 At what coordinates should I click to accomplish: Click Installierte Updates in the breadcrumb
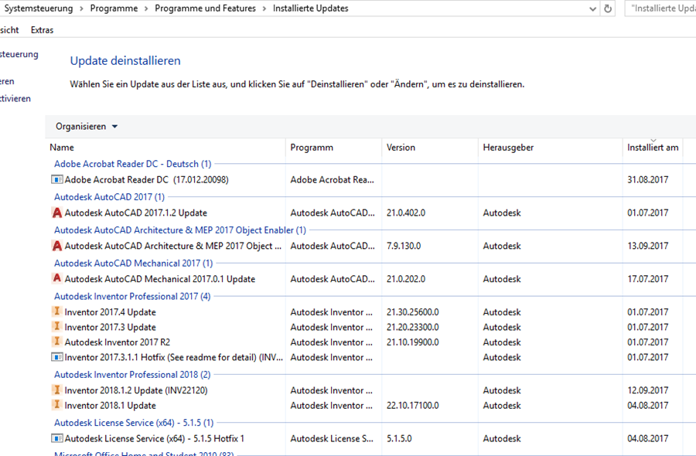(310, 9)
